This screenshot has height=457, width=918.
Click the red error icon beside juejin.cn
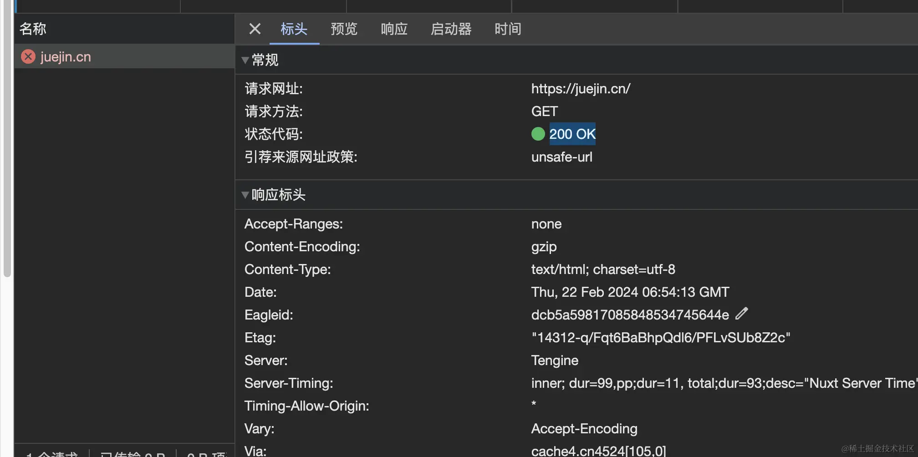pos(28,56)
